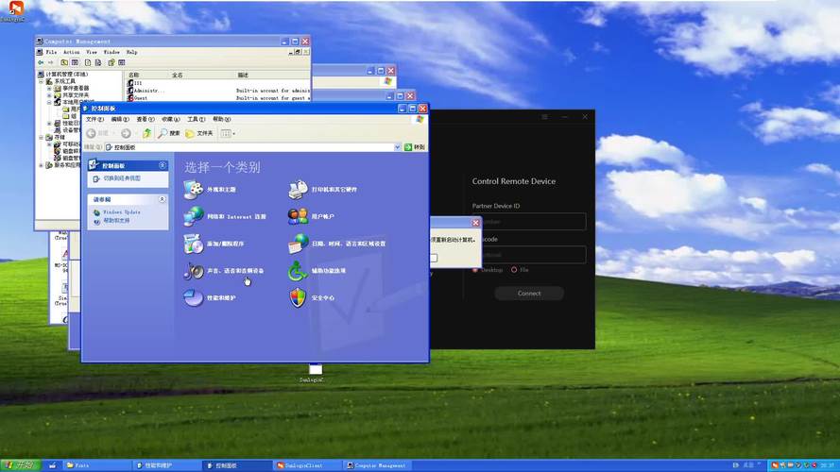This screenshot has height=472, width=840.
Task: Select the Administrator user row in Computer Management
Action: [x=218, y=91]
